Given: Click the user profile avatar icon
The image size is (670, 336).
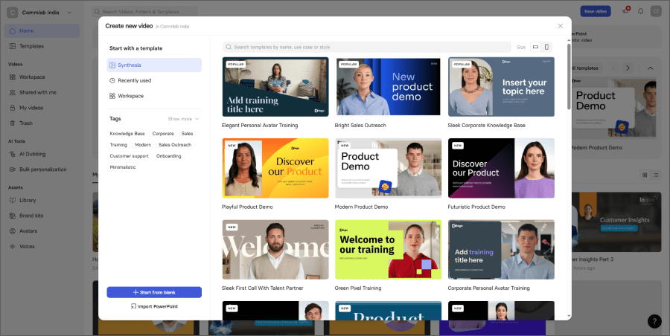Looking at the screenshot, I should point(656,12).
